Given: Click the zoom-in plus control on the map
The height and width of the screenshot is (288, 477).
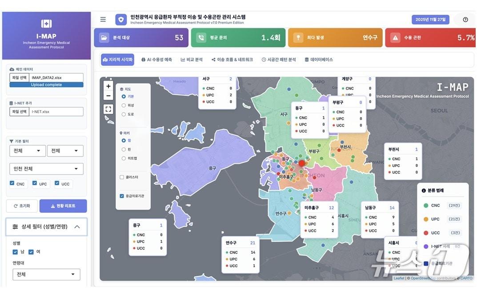Looking at the screenshot, I should 108,85.
